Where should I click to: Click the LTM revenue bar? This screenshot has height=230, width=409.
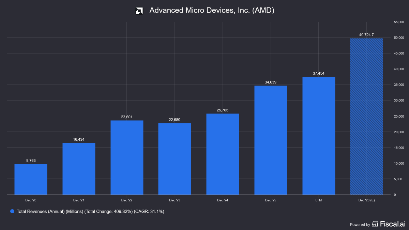point(319,136)
